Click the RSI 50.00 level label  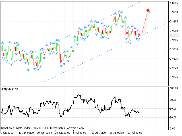point(173,109)
